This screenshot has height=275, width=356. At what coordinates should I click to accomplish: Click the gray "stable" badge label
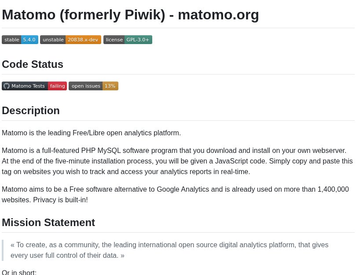point(12,40)
